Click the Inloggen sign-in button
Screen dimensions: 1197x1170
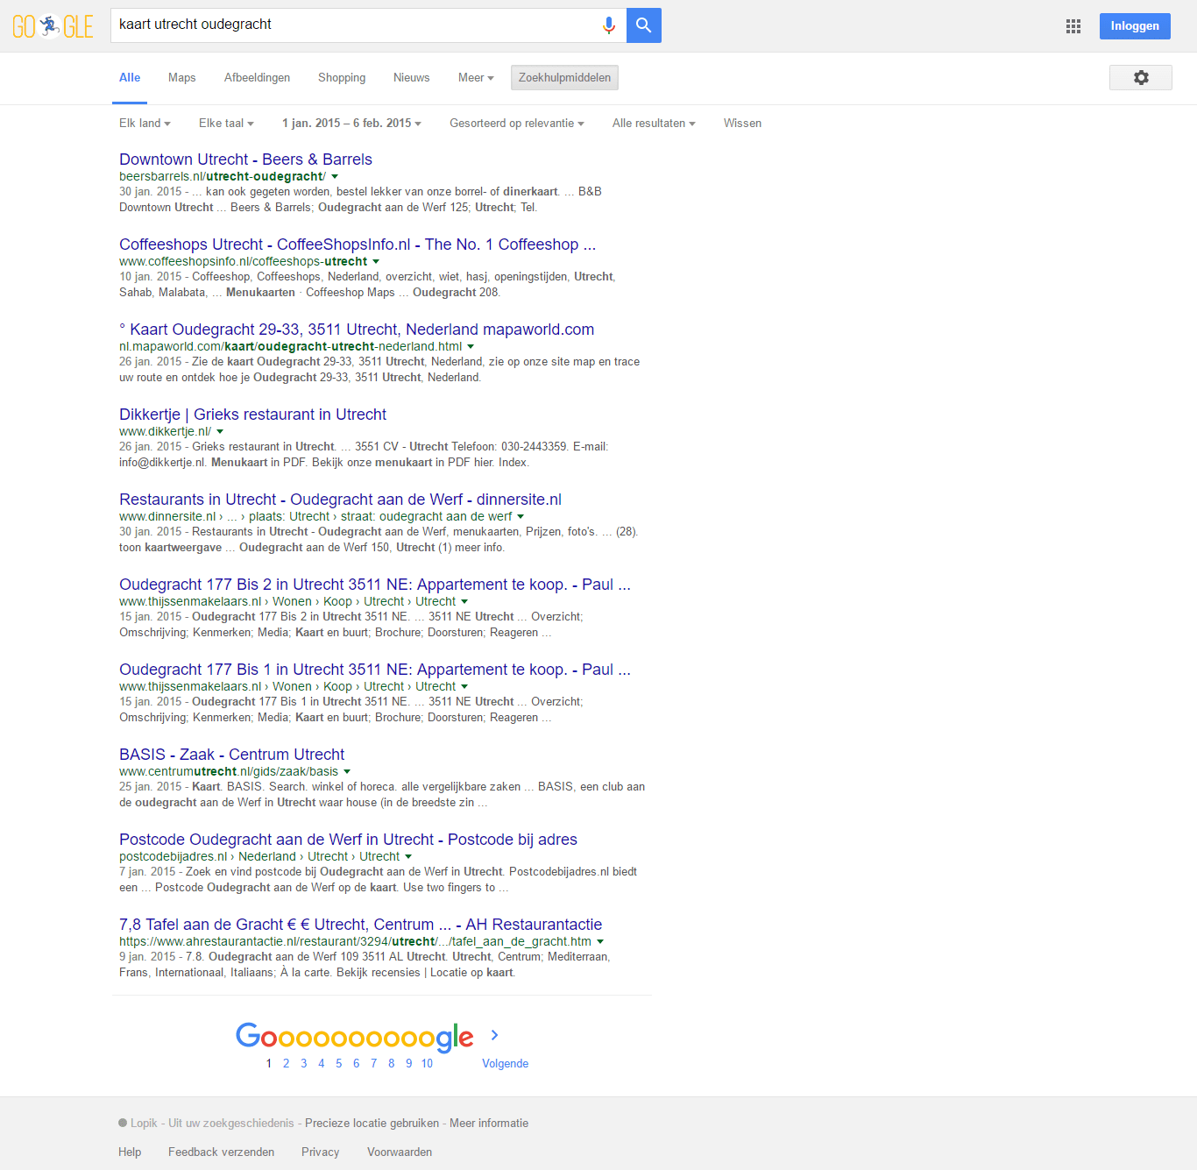(1135, 25)
